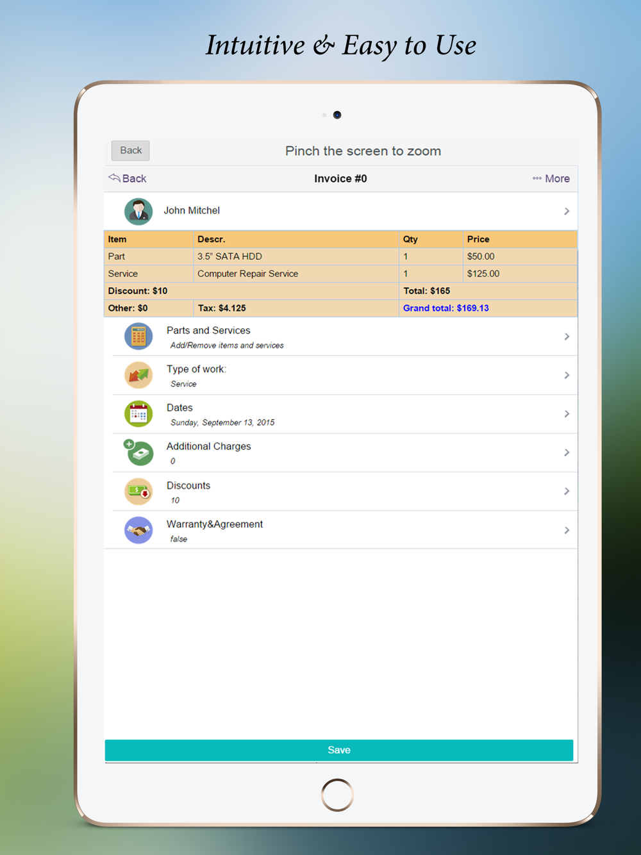Select the Part item cell
The image size is (641, 855).
[149, 256]
